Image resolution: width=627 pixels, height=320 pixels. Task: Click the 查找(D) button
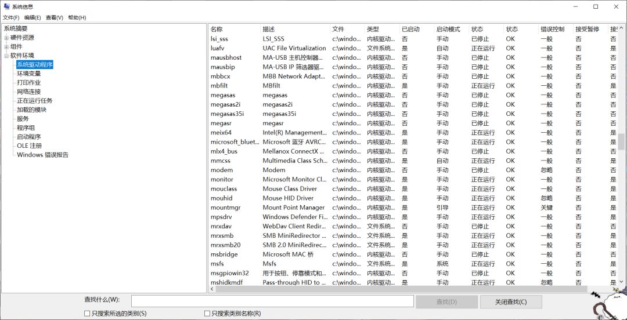pyautogui.click(x=446, y=302)
